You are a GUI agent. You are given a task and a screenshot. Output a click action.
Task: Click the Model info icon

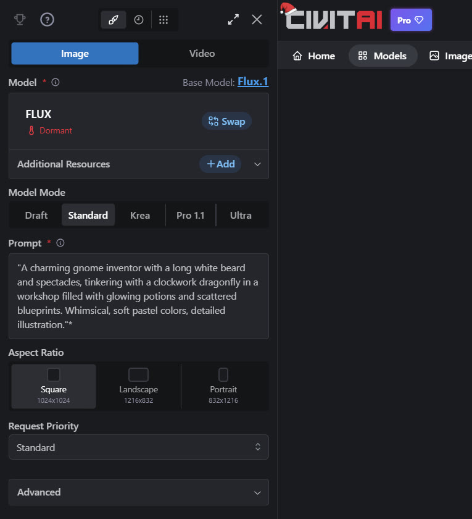56,82
